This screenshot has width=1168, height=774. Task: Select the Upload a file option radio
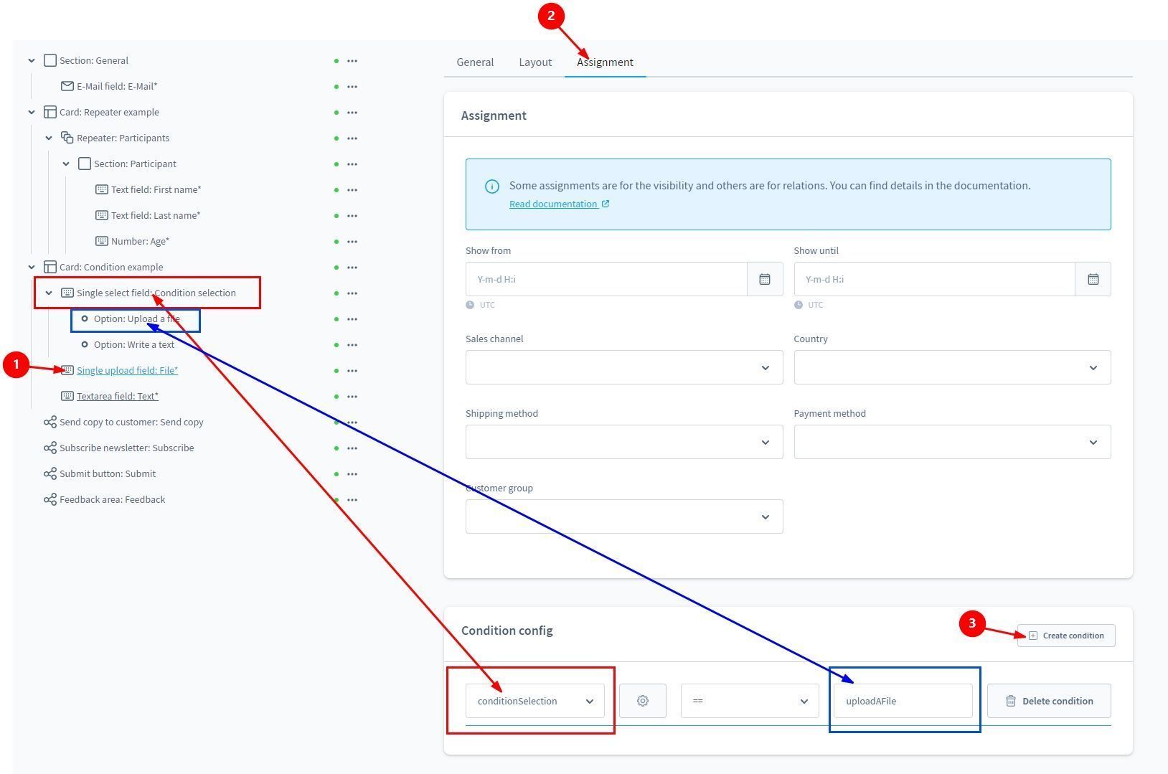click(x=85, y=319)
